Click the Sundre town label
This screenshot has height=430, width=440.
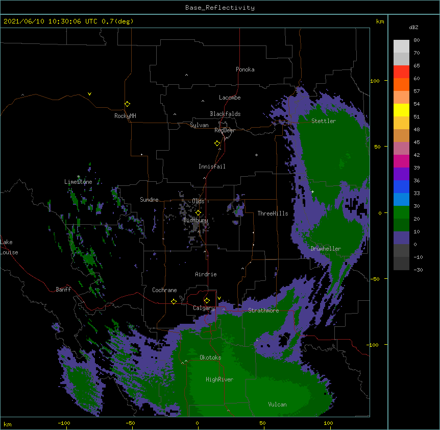(149, 200)
